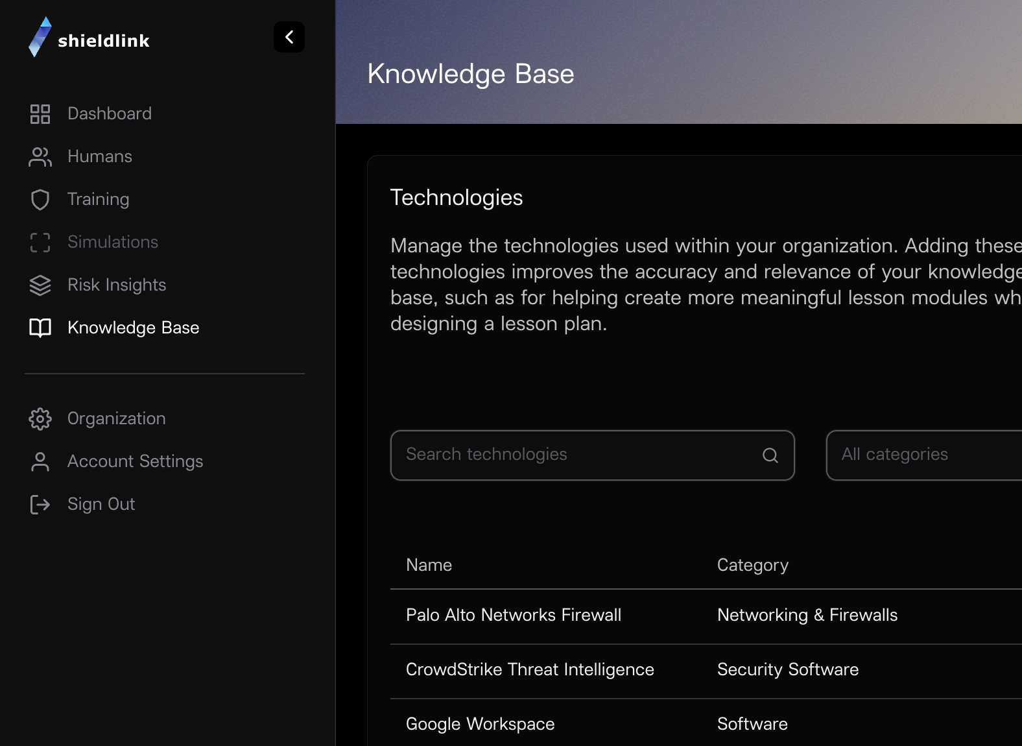Select the CrowdStrike Threat Intelligence row

(706, 670)
